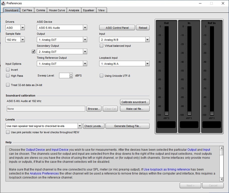Click the REW app icon in title bar
Screen dimensions: 229x193
click(3, 3)
